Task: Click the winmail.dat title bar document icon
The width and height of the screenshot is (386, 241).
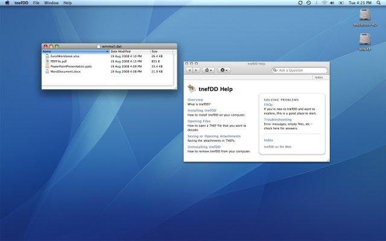Action: (x=99, y=46)
